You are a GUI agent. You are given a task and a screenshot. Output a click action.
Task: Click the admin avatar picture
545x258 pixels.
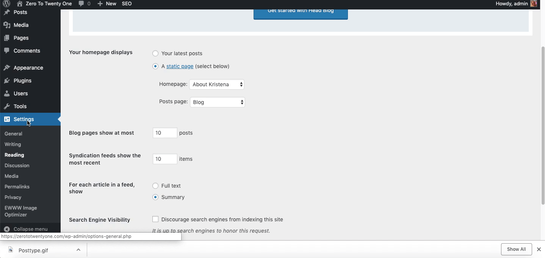tap(534, 4)
